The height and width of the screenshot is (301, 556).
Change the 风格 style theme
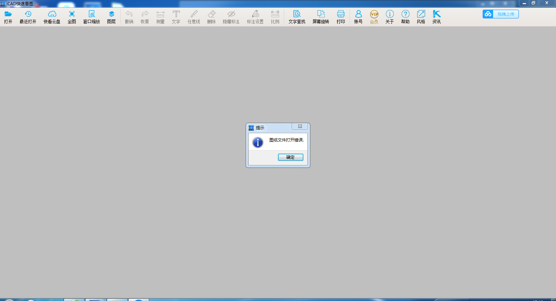click(421, 17)
